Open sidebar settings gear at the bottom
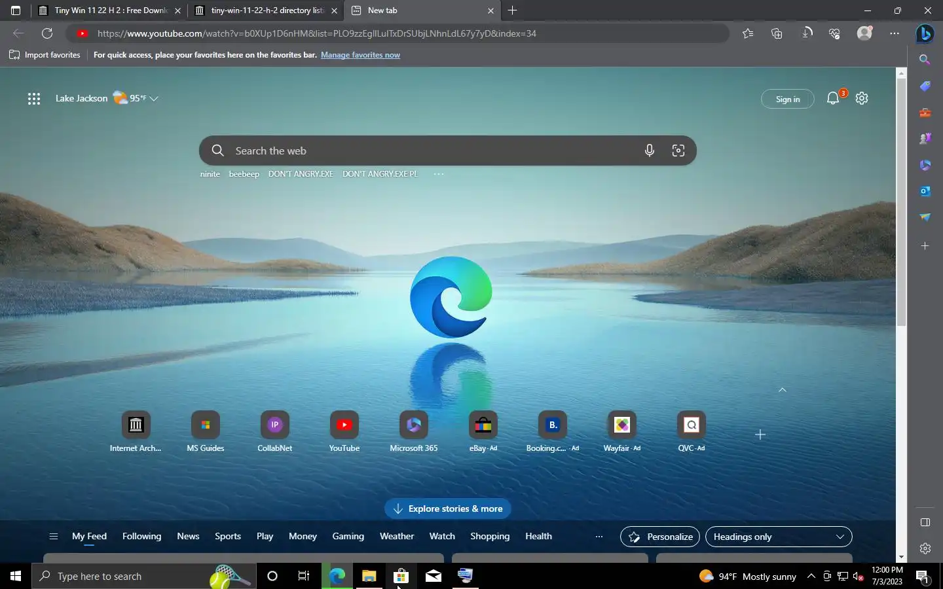943x589 pixels. click(925, 548)
